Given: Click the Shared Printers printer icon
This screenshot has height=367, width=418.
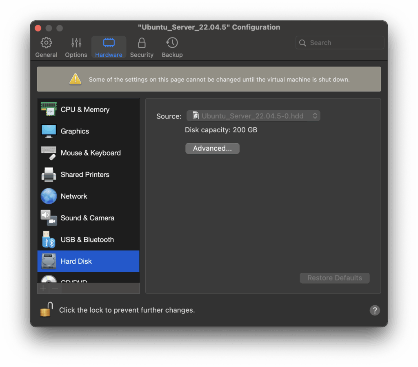Looking at the screenshot, I should point(49,175).
